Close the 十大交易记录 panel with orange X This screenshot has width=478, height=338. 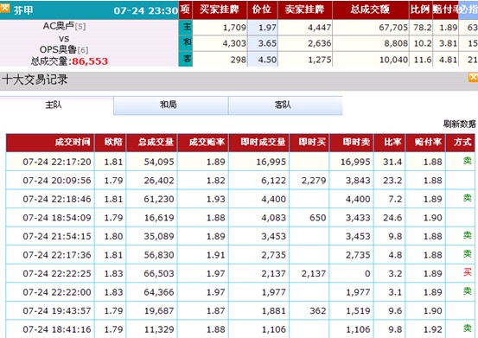click(474, 77)
